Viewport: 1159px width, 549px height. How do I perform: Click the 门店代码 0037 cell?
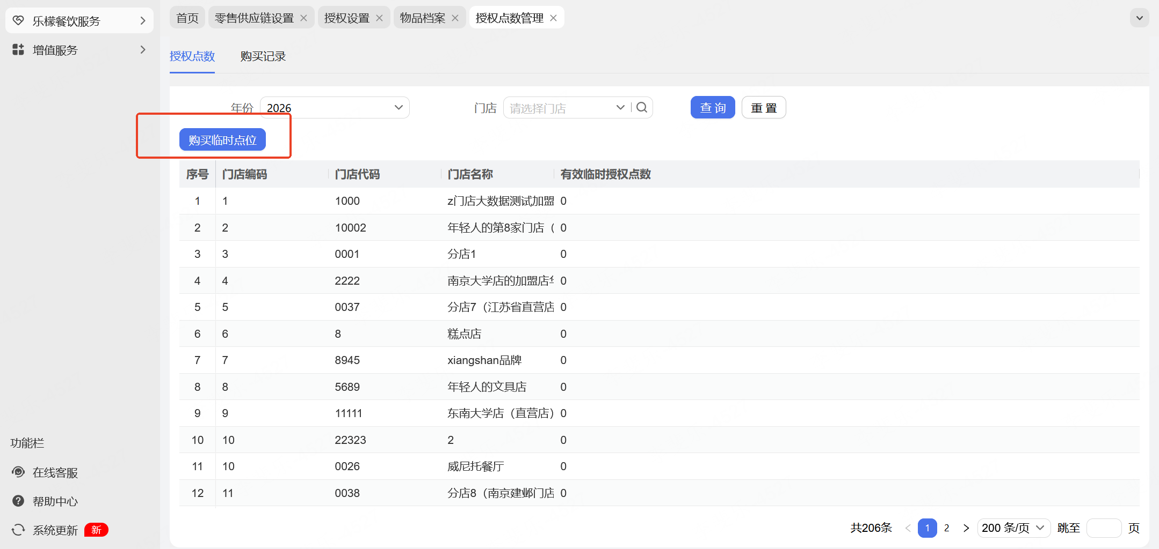coord(347,307)
